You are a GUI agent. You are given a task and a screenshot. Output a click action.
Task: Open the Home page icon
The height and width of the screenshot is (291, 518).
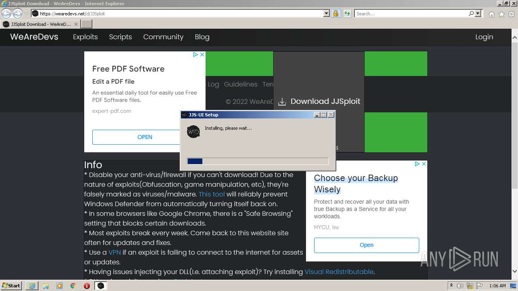click(491, 14)
